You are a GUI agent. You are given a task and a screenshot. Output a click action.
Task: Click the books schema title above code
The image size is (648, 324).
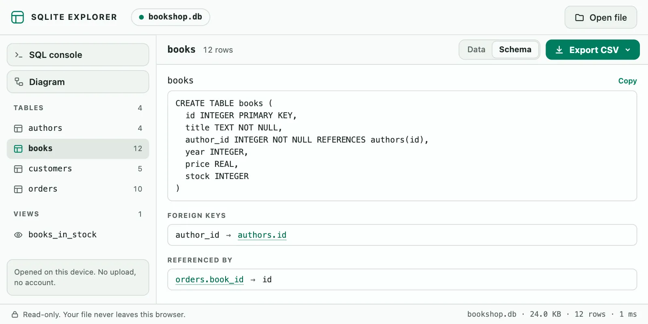click(x=180, y=81)
